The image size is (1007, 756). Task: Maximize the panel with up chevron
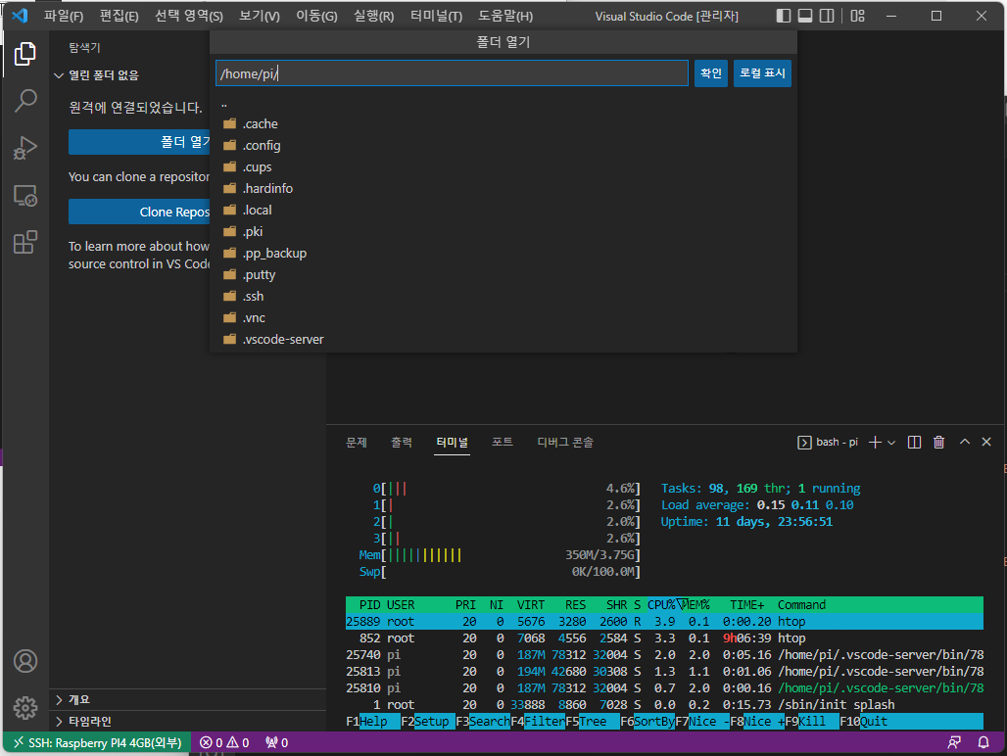(x=965, y=442)
